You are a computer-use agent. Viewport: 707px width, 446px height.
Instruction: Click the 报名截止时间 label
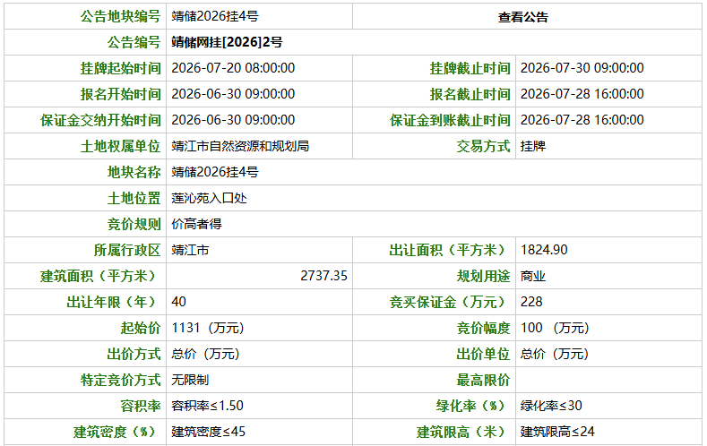(470, 94)
